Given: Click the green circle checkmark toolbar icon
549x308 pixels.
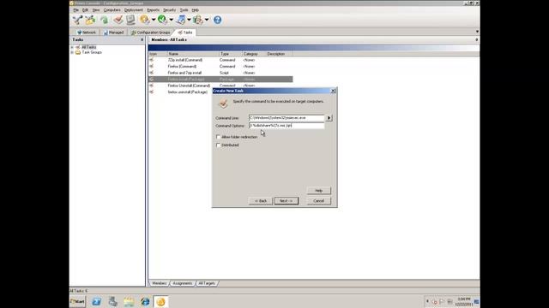Looking at the screenshot, I should tap(162, 20).
